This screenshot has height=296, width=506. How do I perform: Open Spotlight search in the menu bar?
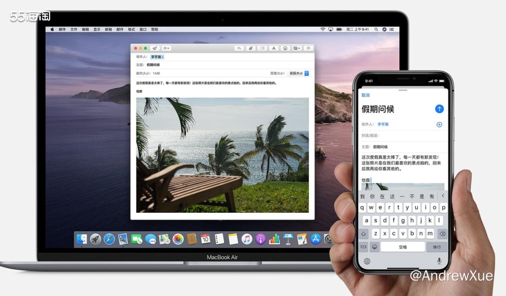tap(377, 29)
